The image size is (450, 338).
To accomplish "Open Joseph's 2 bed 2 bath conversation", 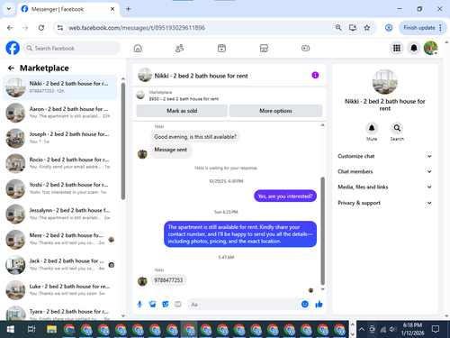I will pos(60,138).
